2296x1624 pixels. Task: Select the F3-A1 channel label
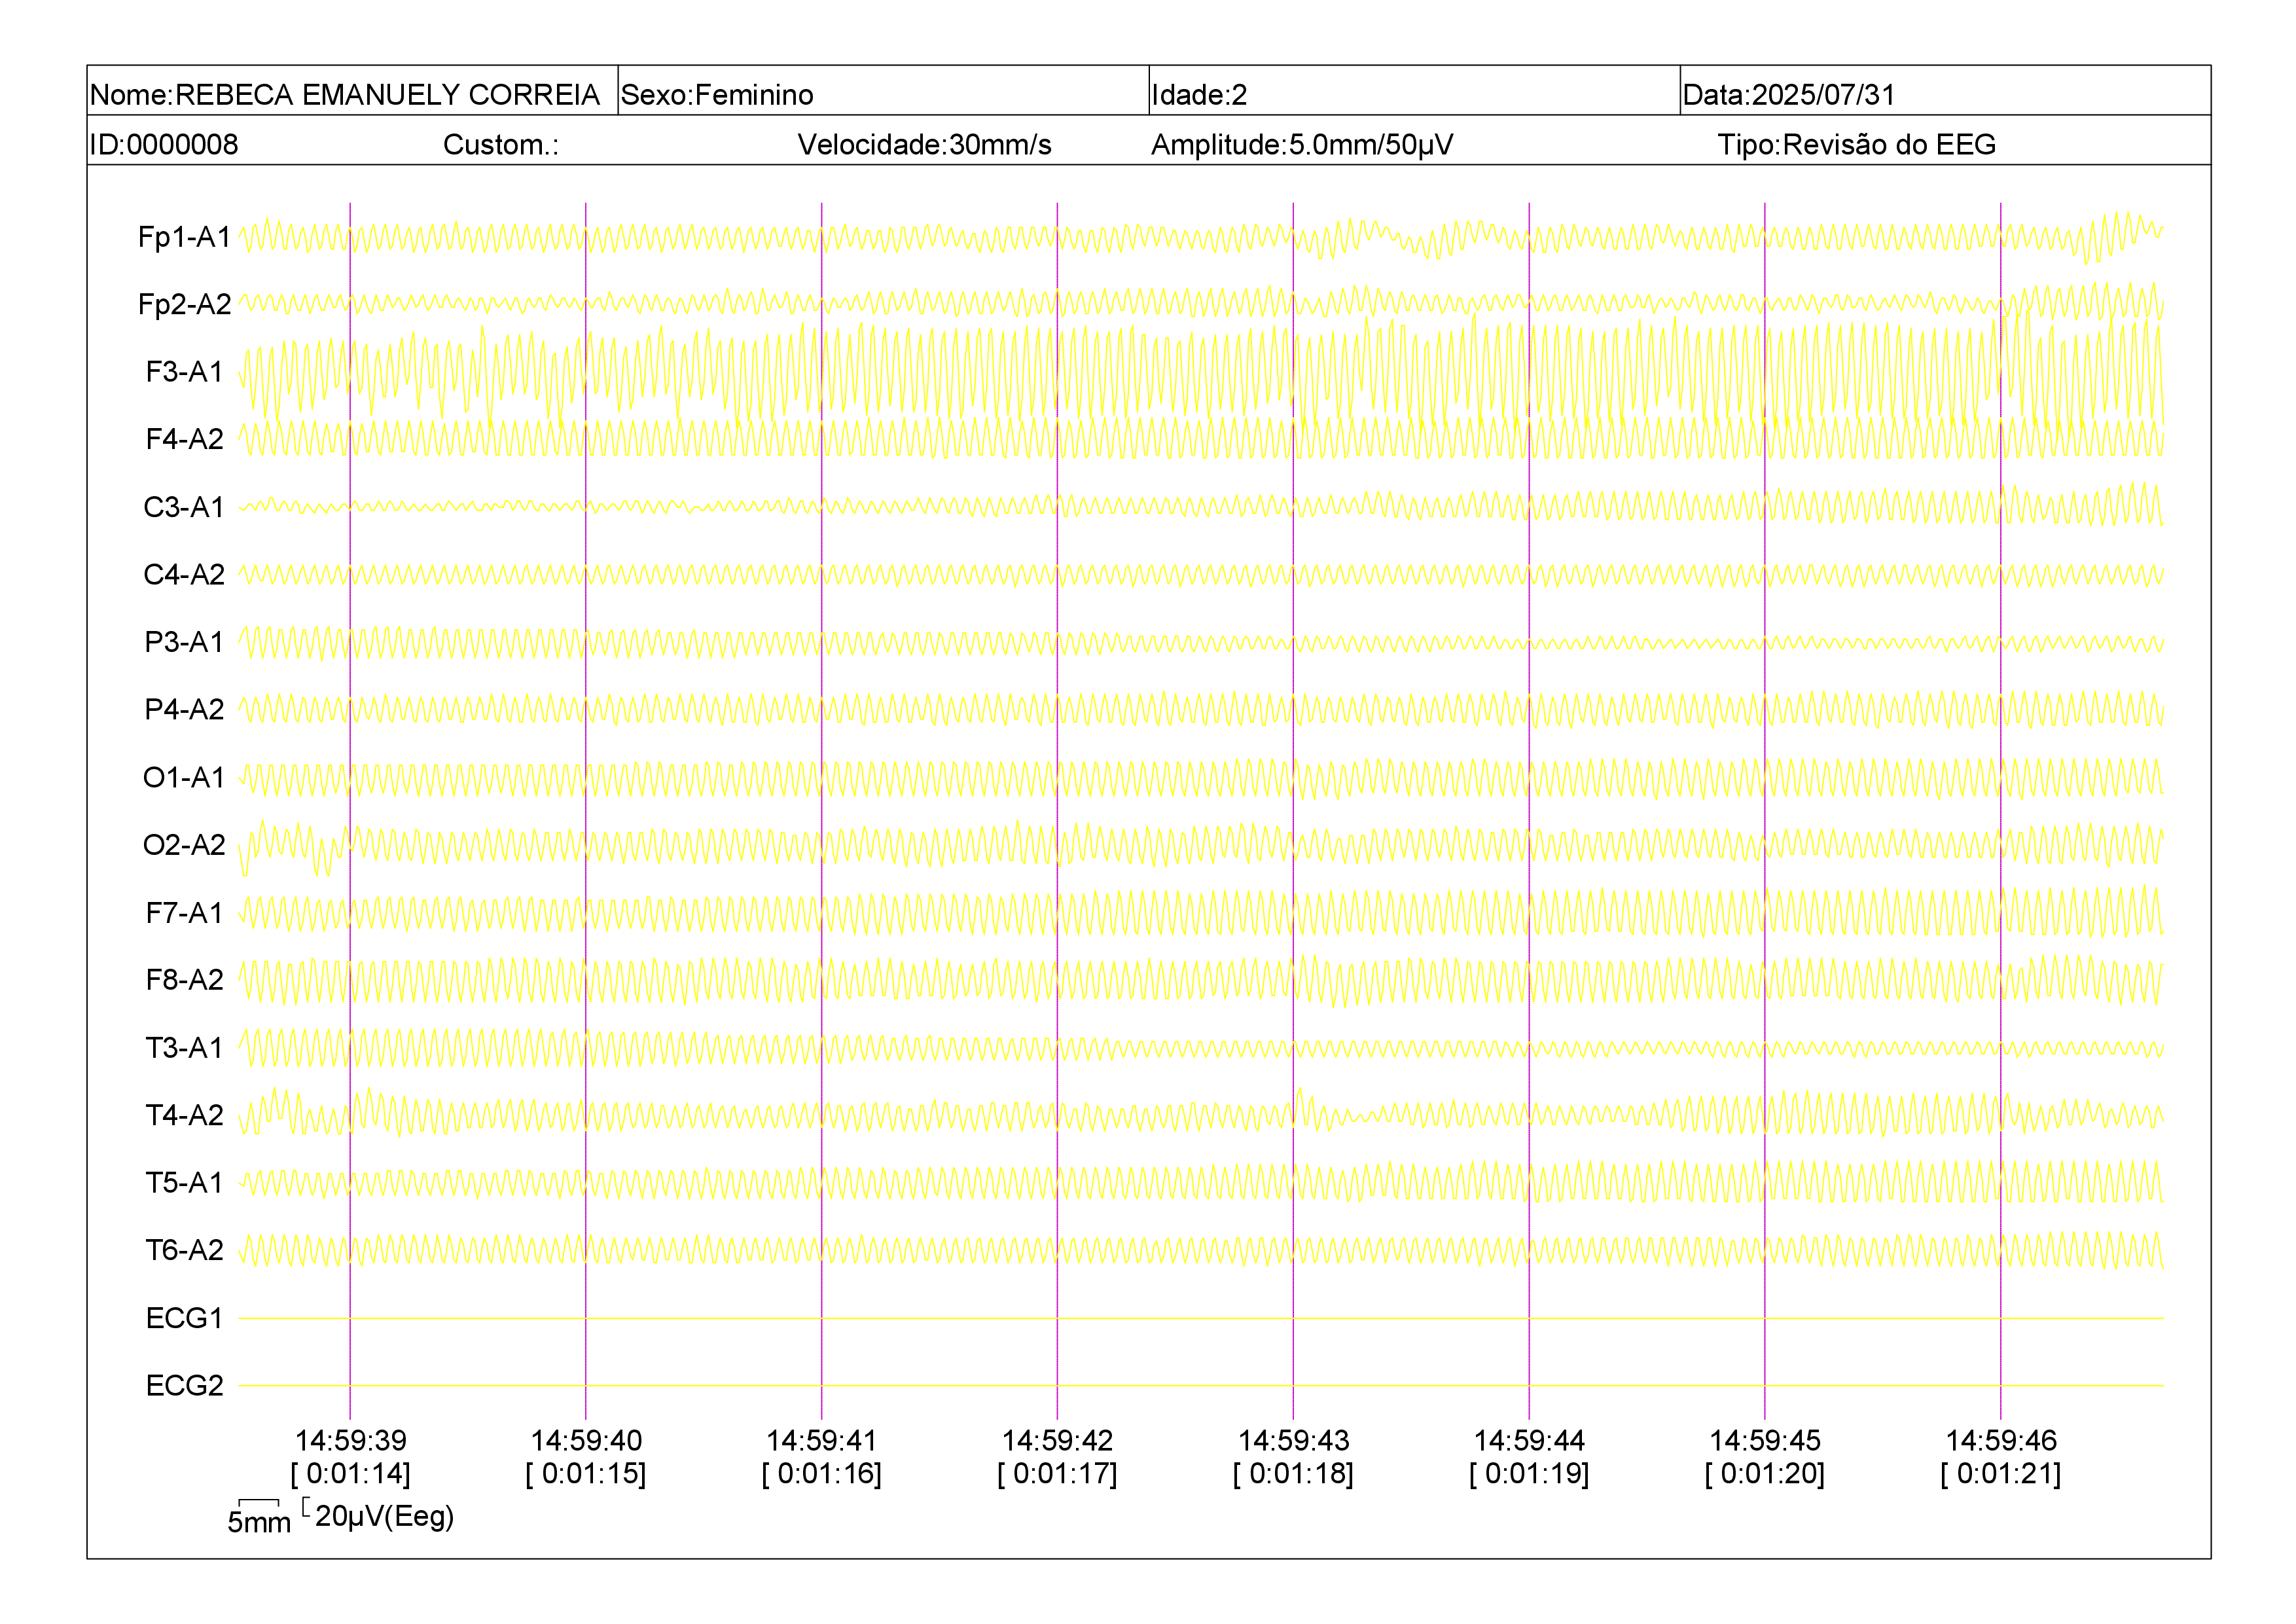(184, 372)
